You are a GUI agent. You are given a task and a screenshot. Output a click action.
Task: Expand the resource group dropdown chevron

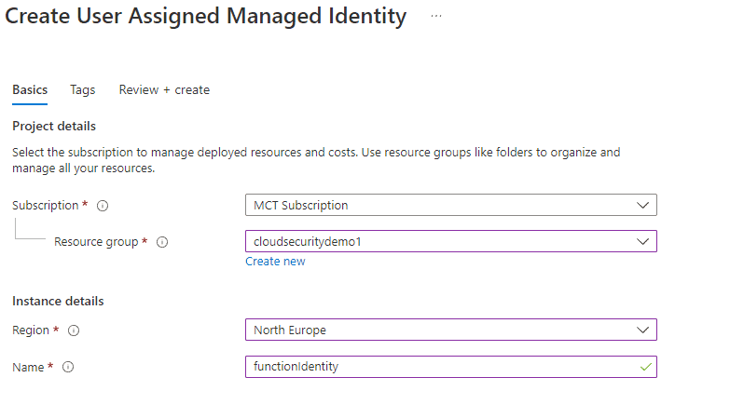tap(642, 241)
